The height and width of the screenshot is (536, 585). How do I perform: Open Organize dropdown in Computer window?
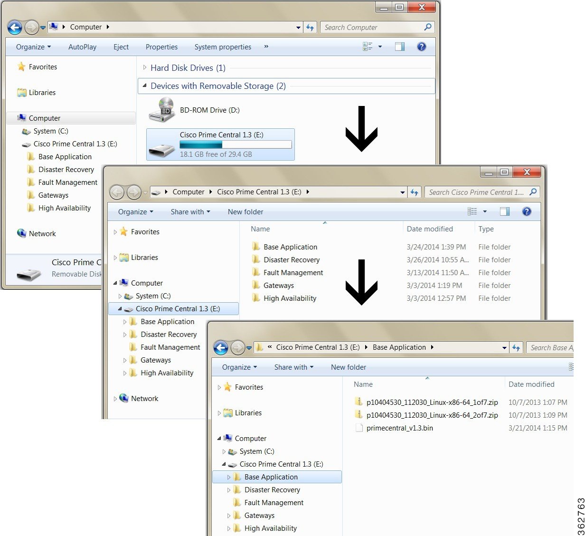[x=33, y=47]
